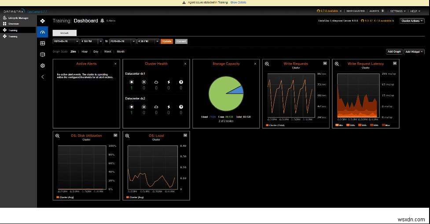Set graph scale to Week
The width and height of the screenshot is (430, 224).
[x=108, y=52]
